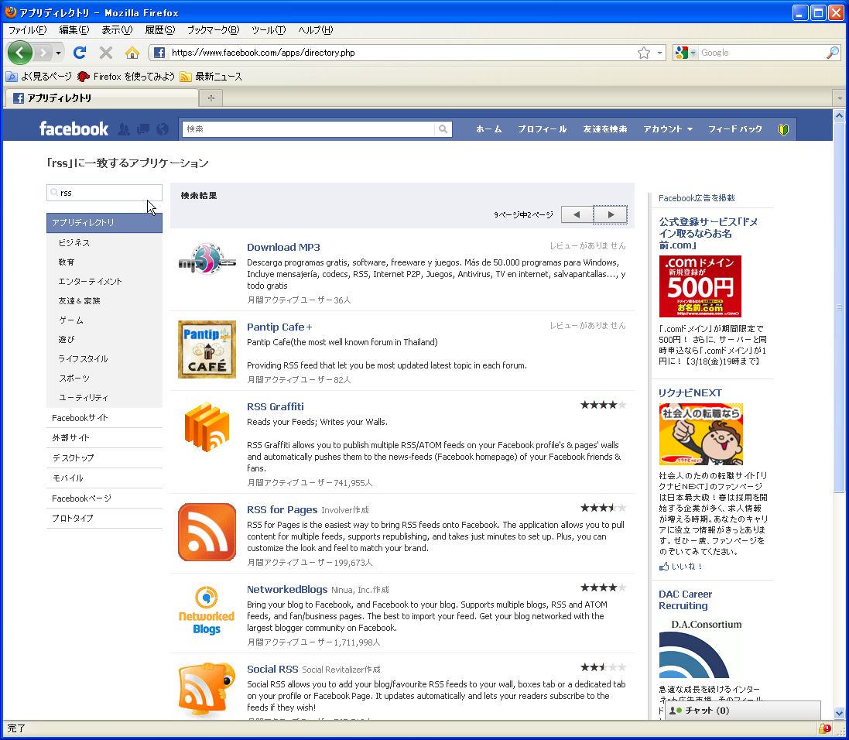Click the stop loading X icon

click(106, 53)
